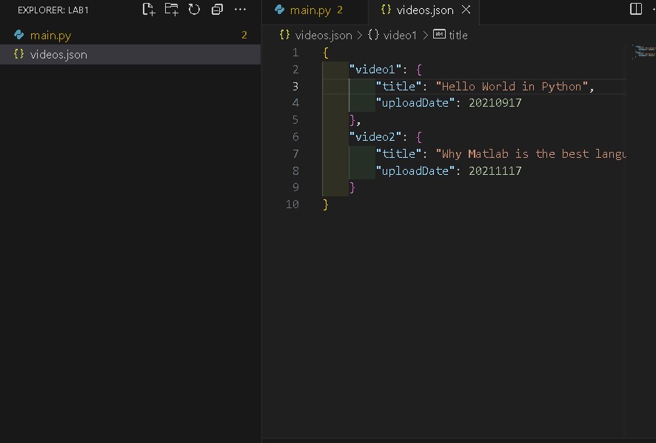Select the videos.json editor tab

click(x=419, y=10)
